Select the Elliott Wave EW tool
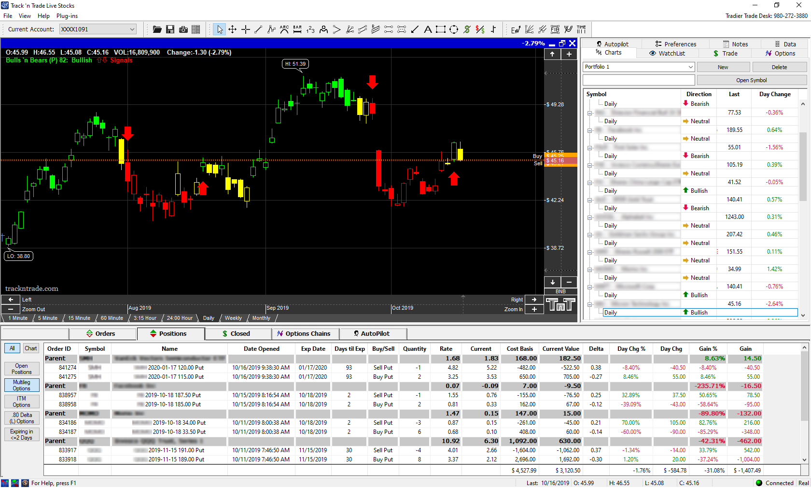Screen dimensions: 811x488 pos(516,29)
